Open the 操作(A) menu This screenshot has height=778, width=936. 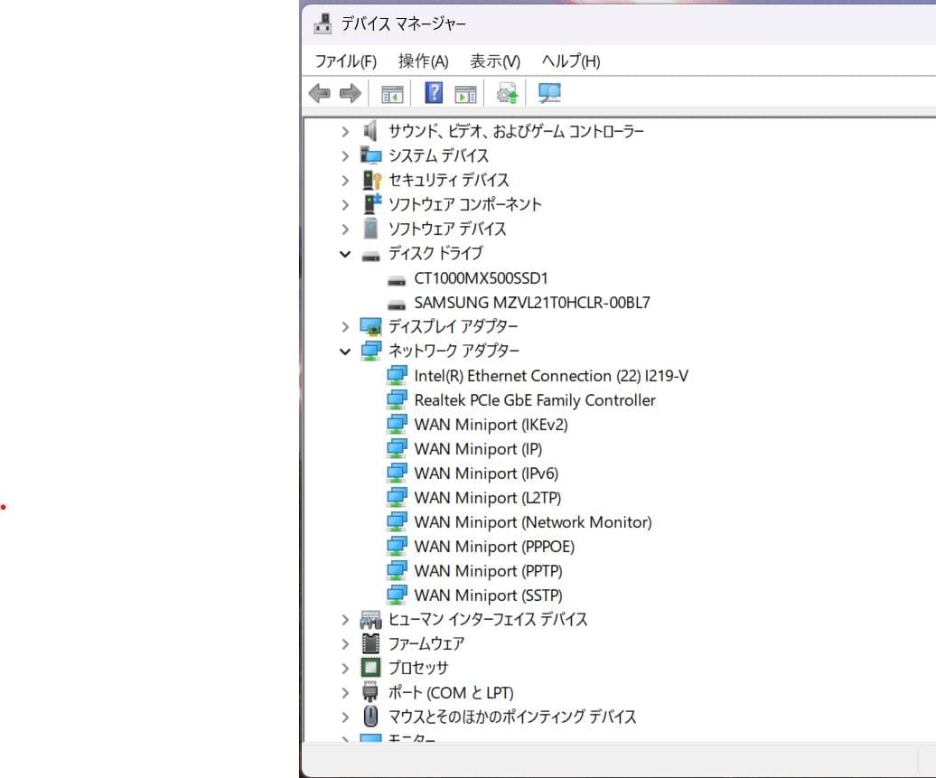click(x=423, y=61)
